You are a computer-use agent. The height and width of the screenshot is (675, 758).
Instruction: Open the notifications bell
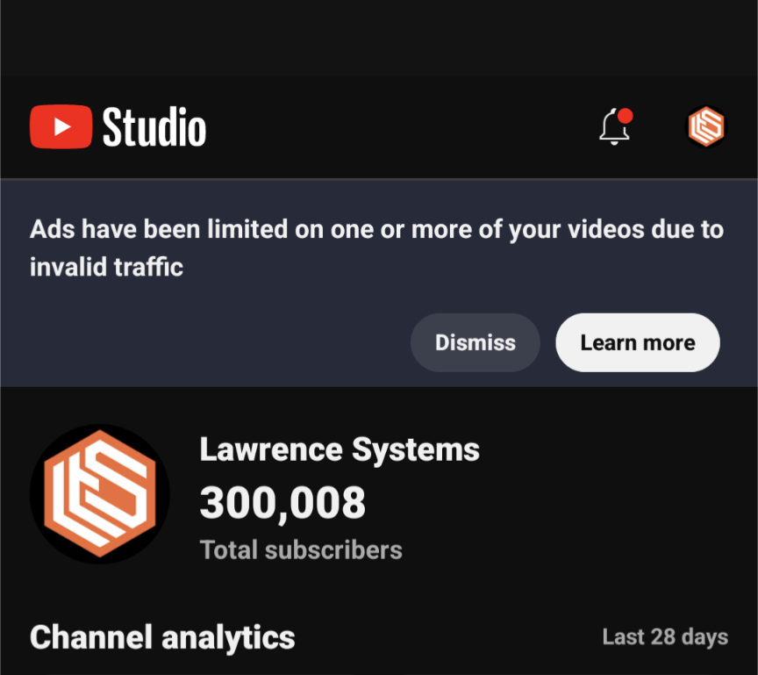pyautogui.click(x=615, y=126)
